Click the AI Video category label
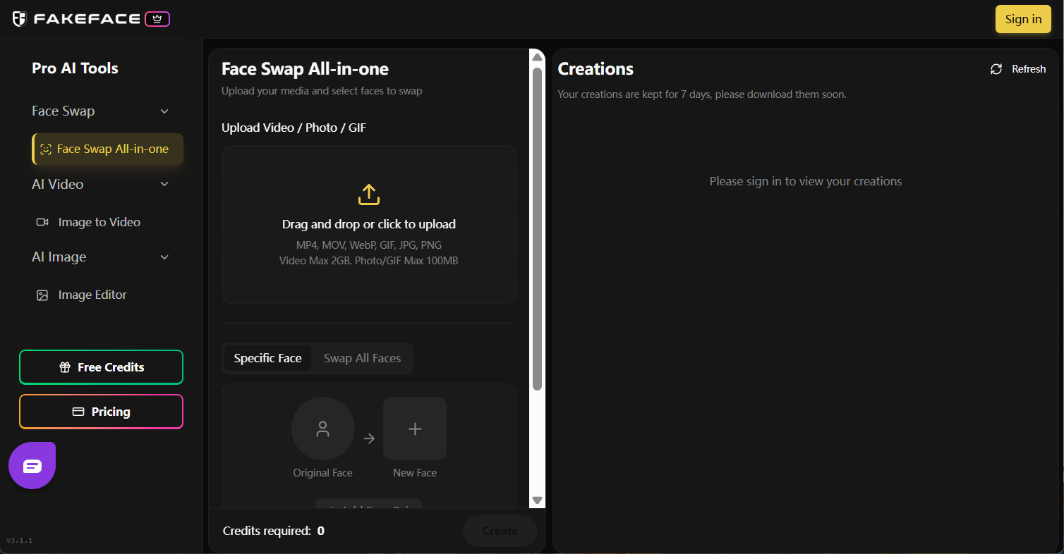This screenshot has width=1064, height=554. pos(58,185)
